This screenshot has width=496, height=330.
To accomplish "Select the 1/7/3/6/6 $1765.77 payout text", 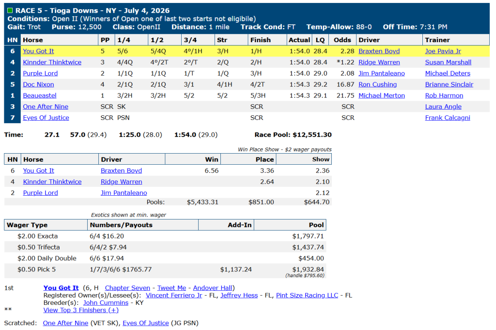I will pyautogui.click(x=121, y=269).
